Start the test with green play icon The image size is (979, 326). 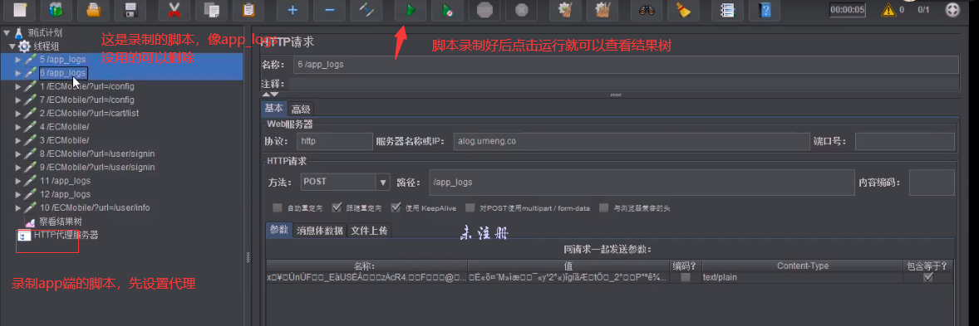411,9
